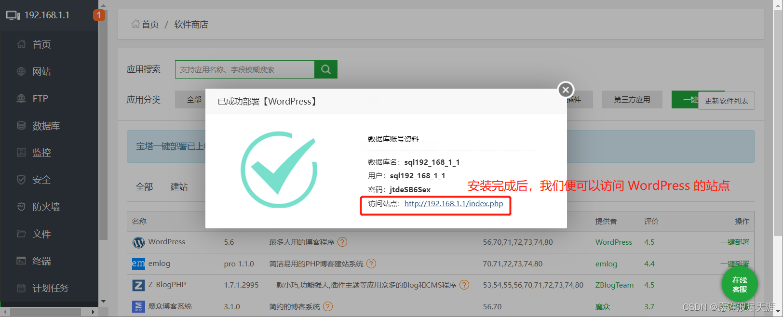
Task: Click the 软件商店 breadcrumb text
Action: (191, 25)
